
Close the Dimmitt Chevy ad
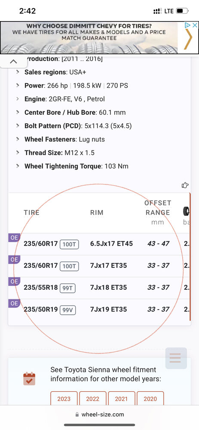[x=195, y=25]
